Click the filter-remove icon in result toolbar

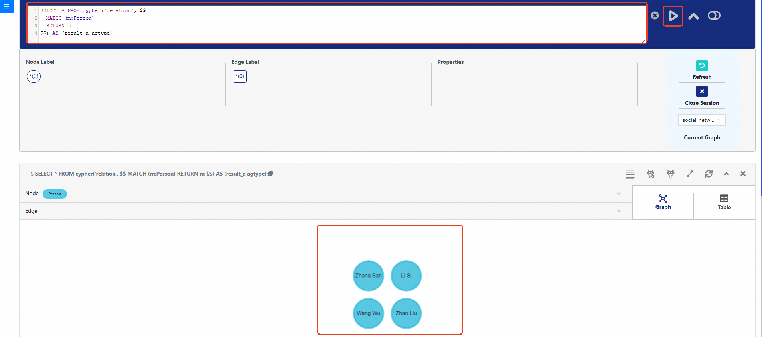point(651,174)
